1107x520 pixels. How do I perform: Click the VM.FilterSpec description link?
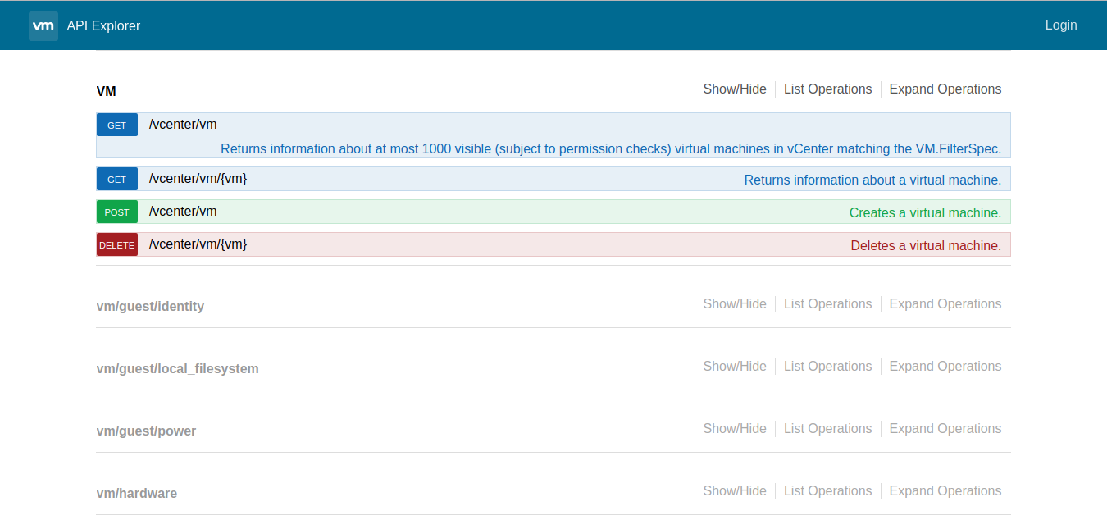coord(610,148)
